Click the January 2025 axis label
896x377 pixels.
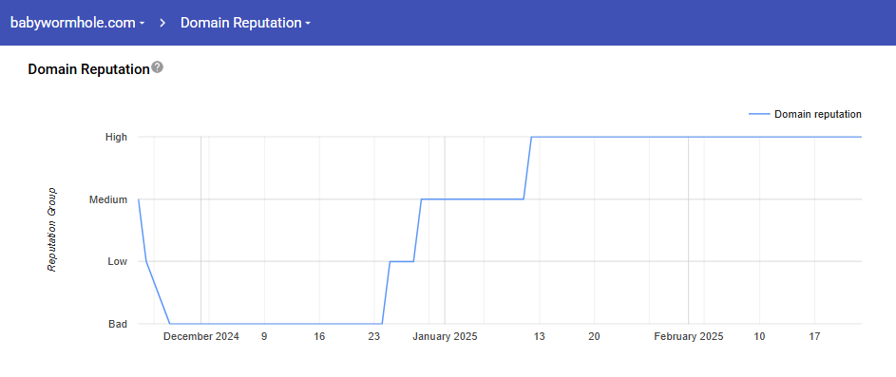coord(445,336)
